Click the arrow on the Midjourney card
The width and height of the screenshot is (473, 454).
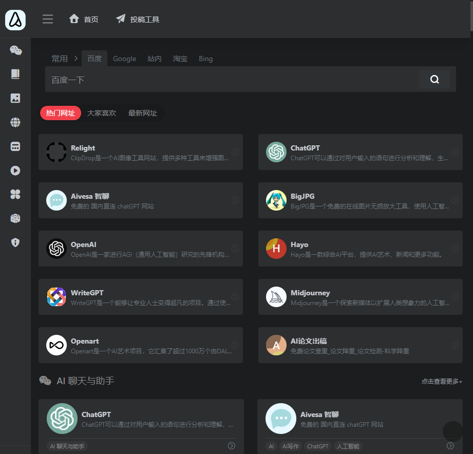pyautogui.click(x=455, y=297)
